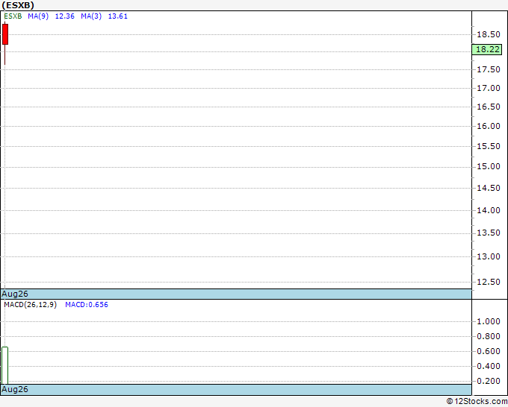The image size is (508, 407).
Task: Click the 0.800 MACD axis label
Action: (489, 336)
